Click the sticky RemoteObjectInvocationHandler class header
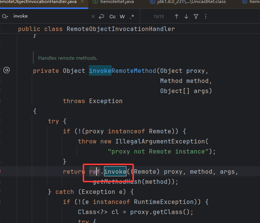The width and height of the screenshot is (260, 223). coord(96,29)
